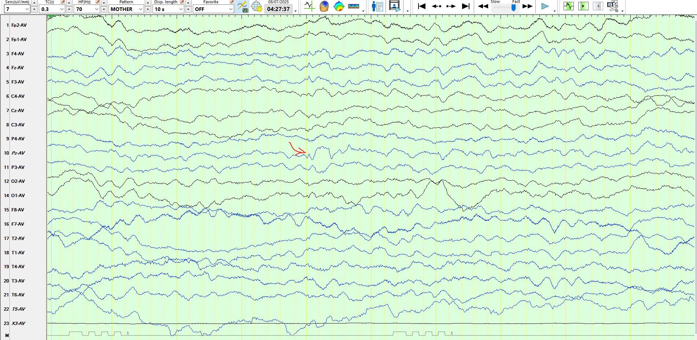Open the electrode montage settings icon
The image size is (697, 340).
257,7
